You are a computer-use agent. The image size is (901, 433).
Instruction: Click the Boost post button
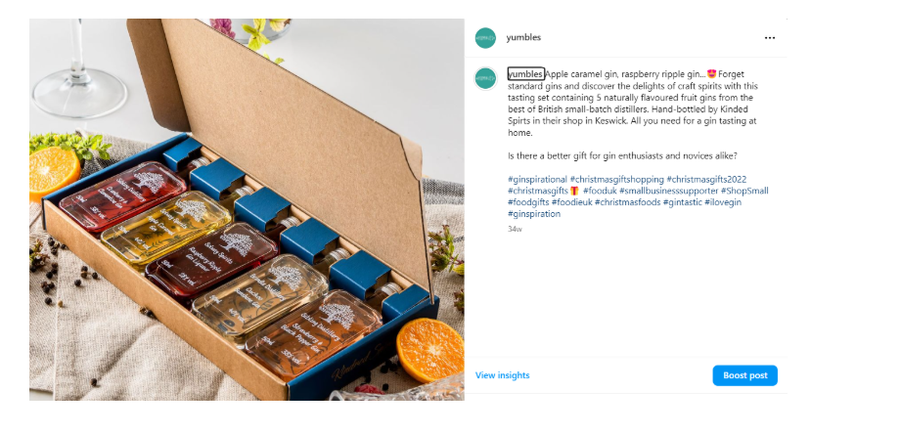744,375
